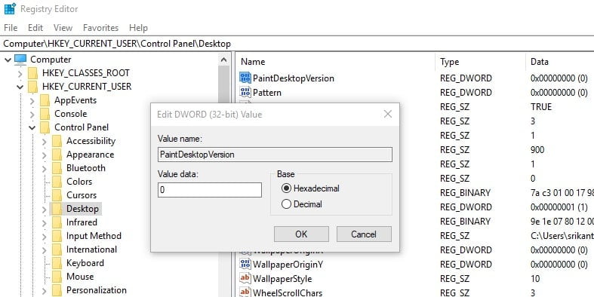
Task: Open the Help menu
Action: [138, 28]
